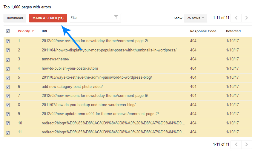
Task: Click 1/10/17 date in row 11
Action: click(x=232, y=132)
